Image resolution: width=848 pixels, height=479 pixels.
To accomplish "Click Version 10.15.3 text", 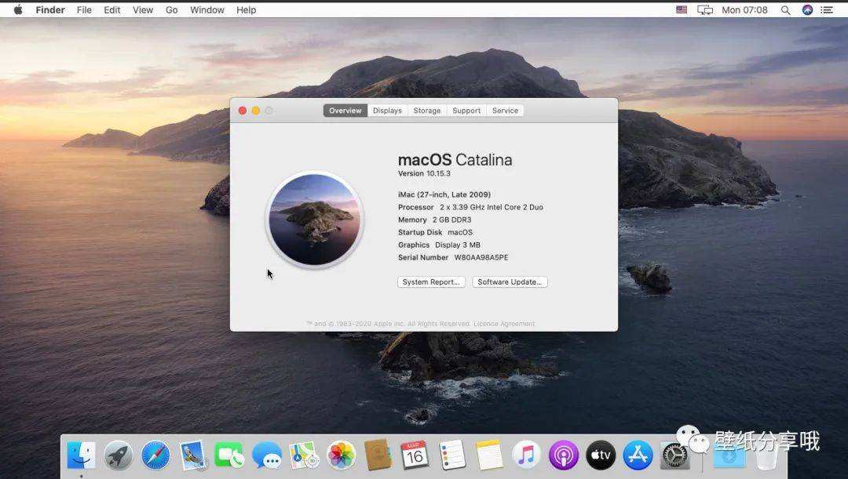I will point(424,173).
